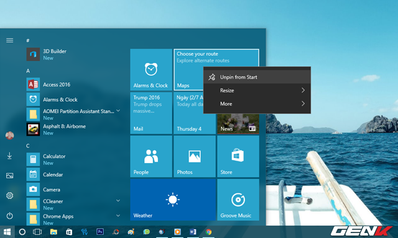Expand the Chrome Apps folder chevron
The width and height of the screenshot is (398, 238).
[118, 216]
